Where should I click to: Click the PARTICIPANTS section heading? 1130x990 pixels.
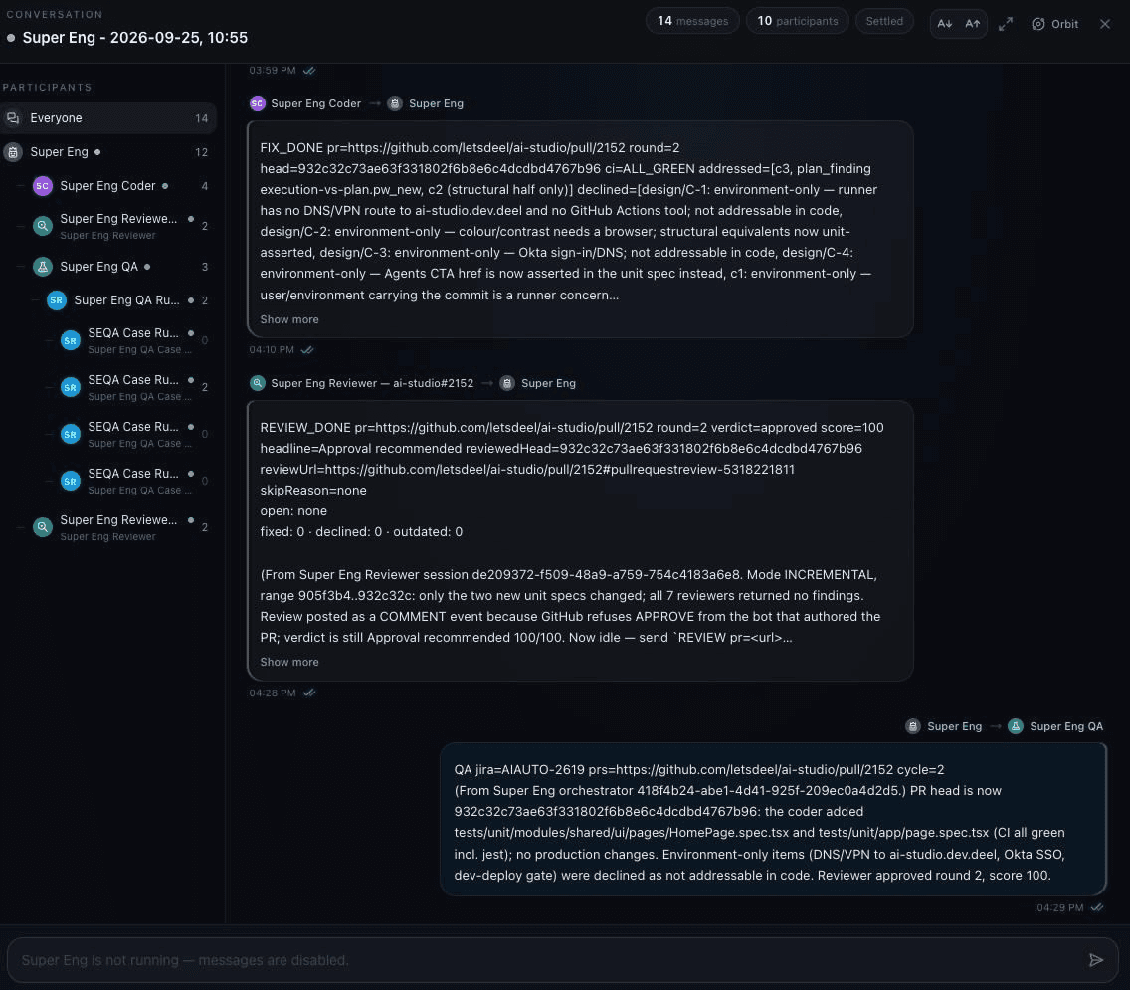47,88
